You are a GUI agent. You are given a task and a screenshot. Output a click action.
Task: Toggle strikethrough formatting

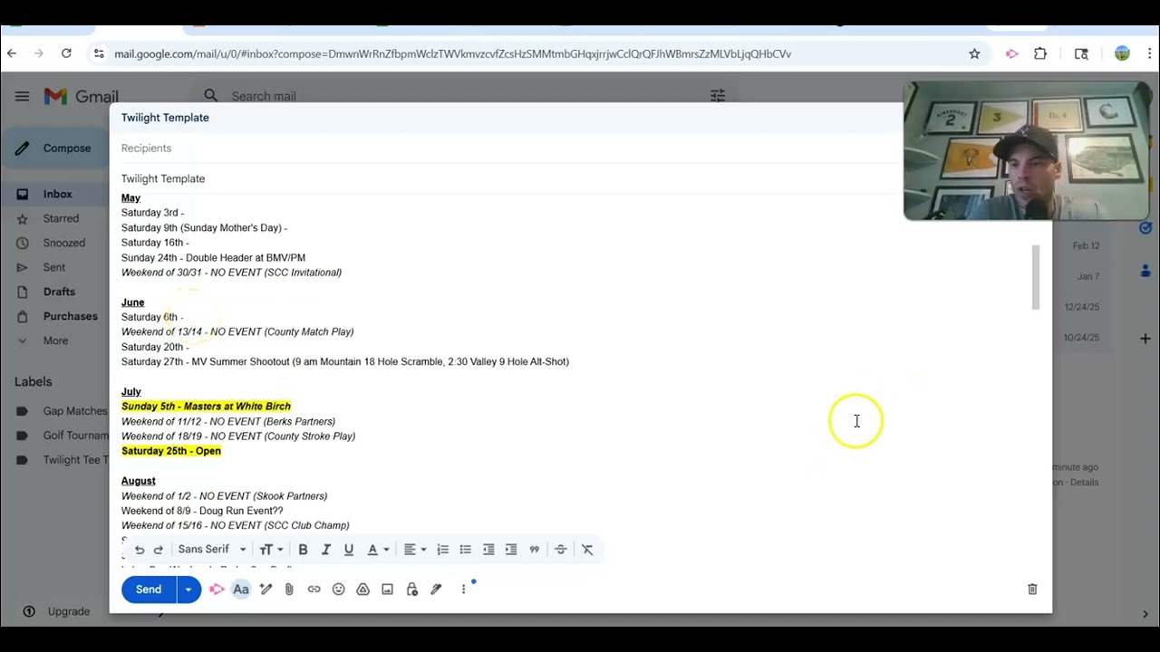pos(560,550)
